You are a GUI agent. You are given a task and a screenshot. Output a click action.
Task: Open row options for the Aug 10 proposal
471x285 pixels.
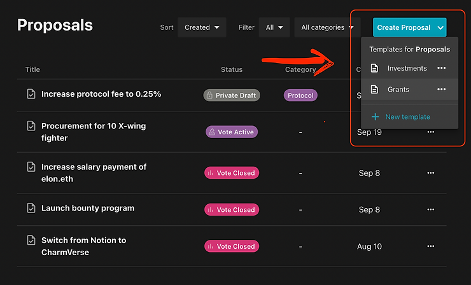pyautogui.click(x=431, y=246)
